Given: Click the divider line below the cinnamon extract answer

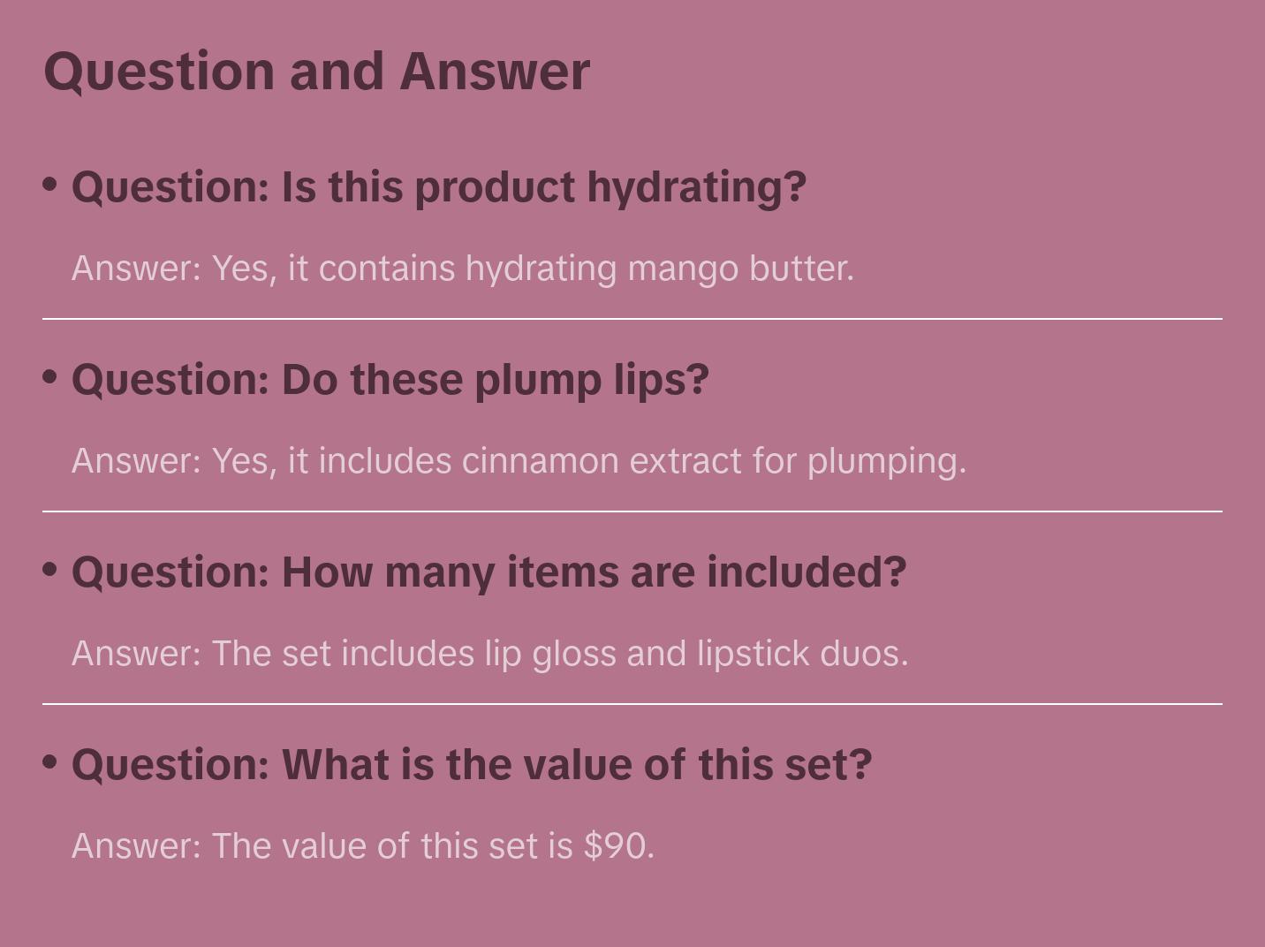Looking at the screenshot, I should click(632, 511).
